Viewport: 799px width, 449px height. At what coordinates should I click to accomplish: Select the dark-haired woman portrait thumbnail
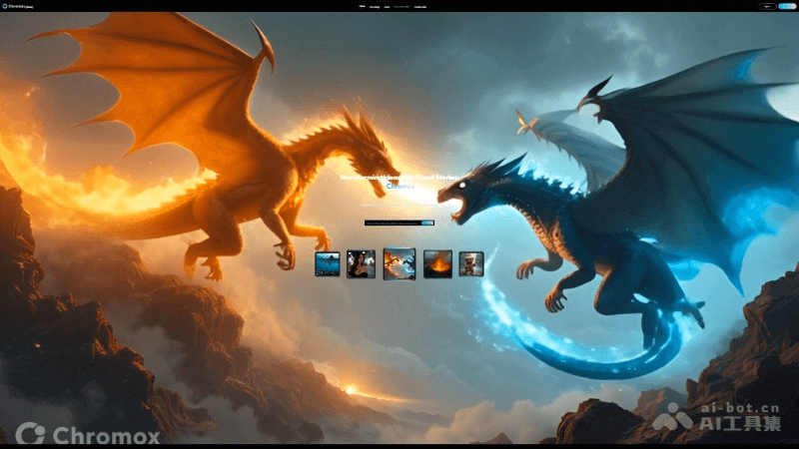click(x=361, y=263)
